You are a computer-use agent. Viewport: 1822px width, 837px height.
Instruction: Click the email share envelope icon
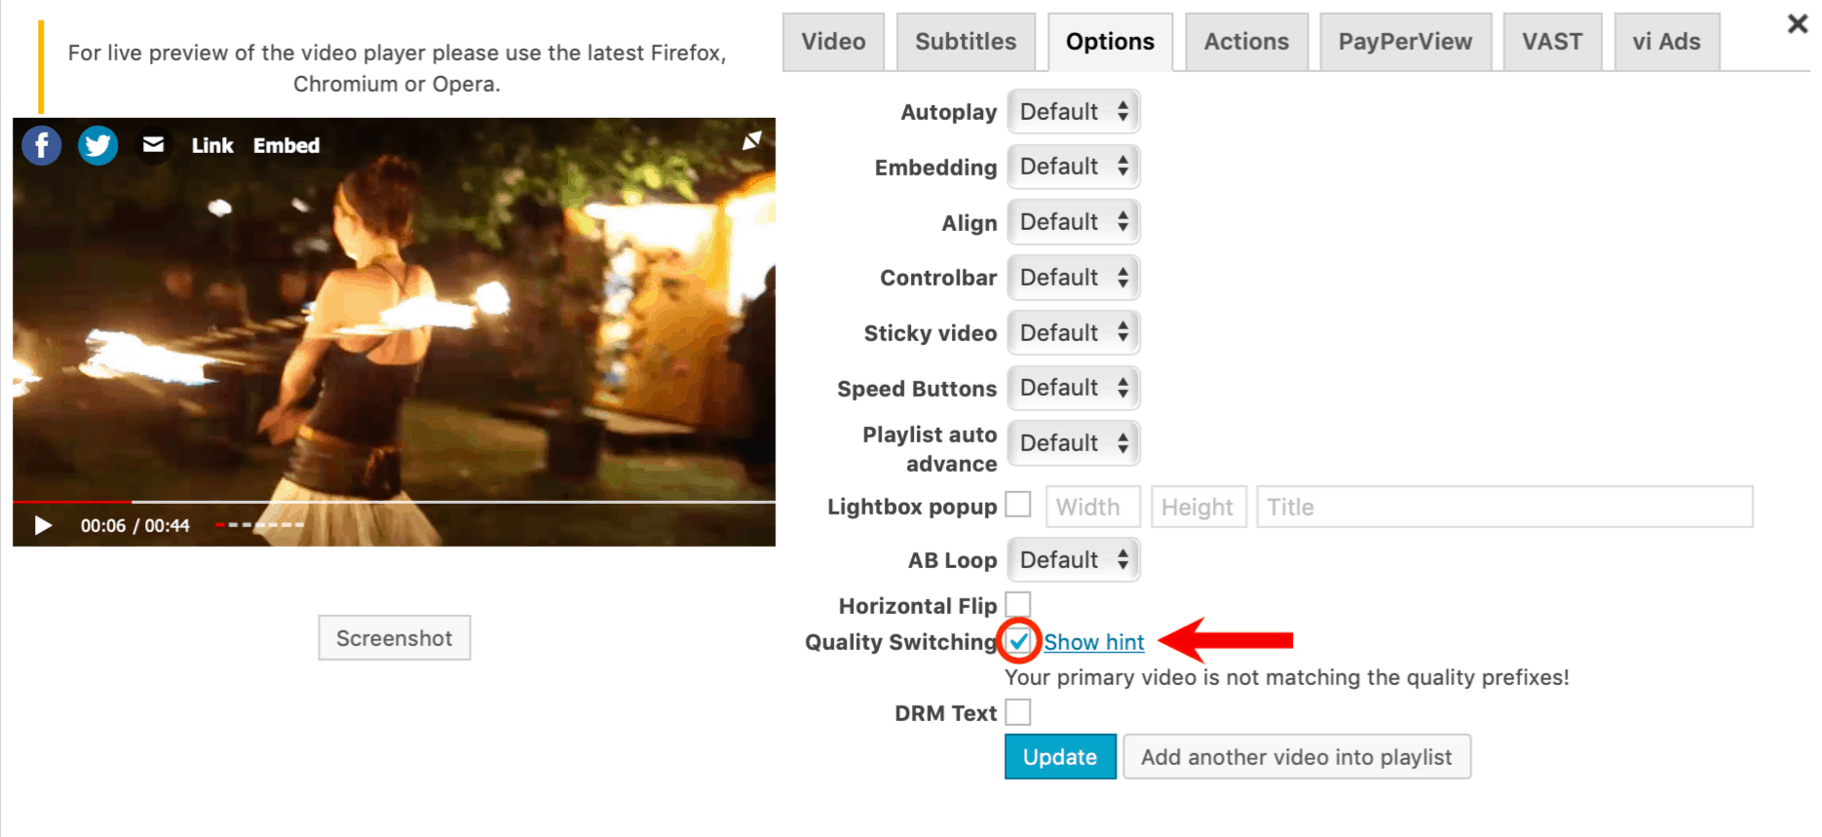[x=153, y=145]
